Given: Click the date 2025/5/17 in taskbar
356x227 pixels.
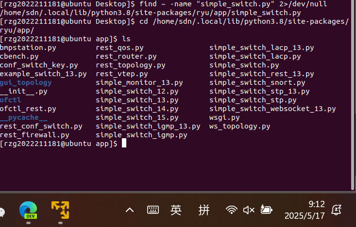Looking at the screenshot, I should [x=305, y=215].
